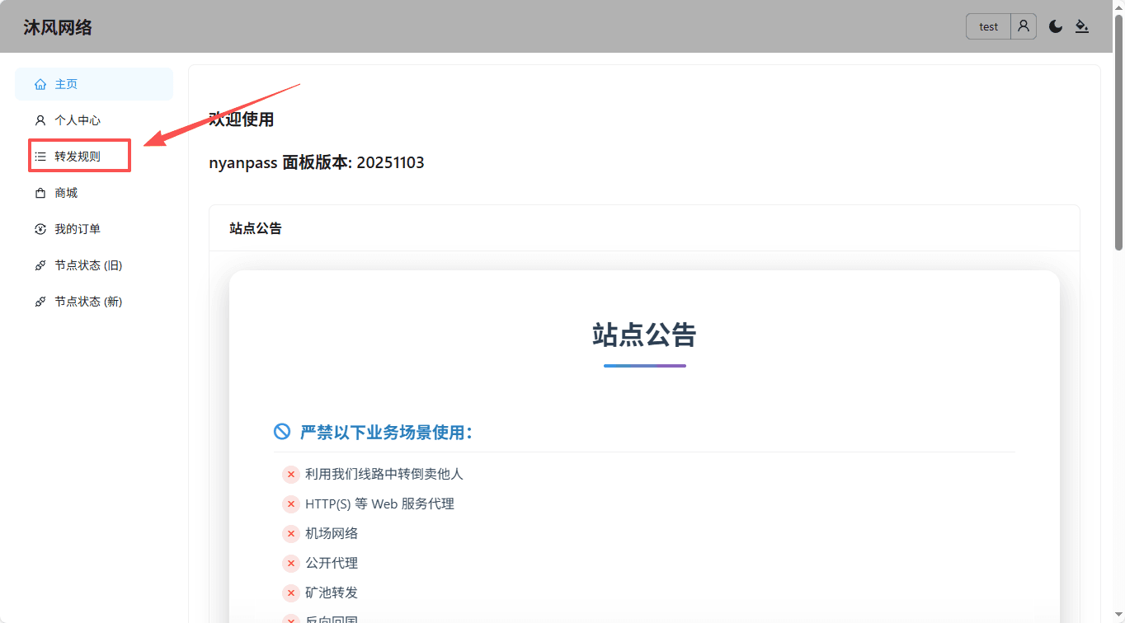1125x623 pixels.
Task: Click the scrollbar up arrow
Action: (x=1118, y=6)
